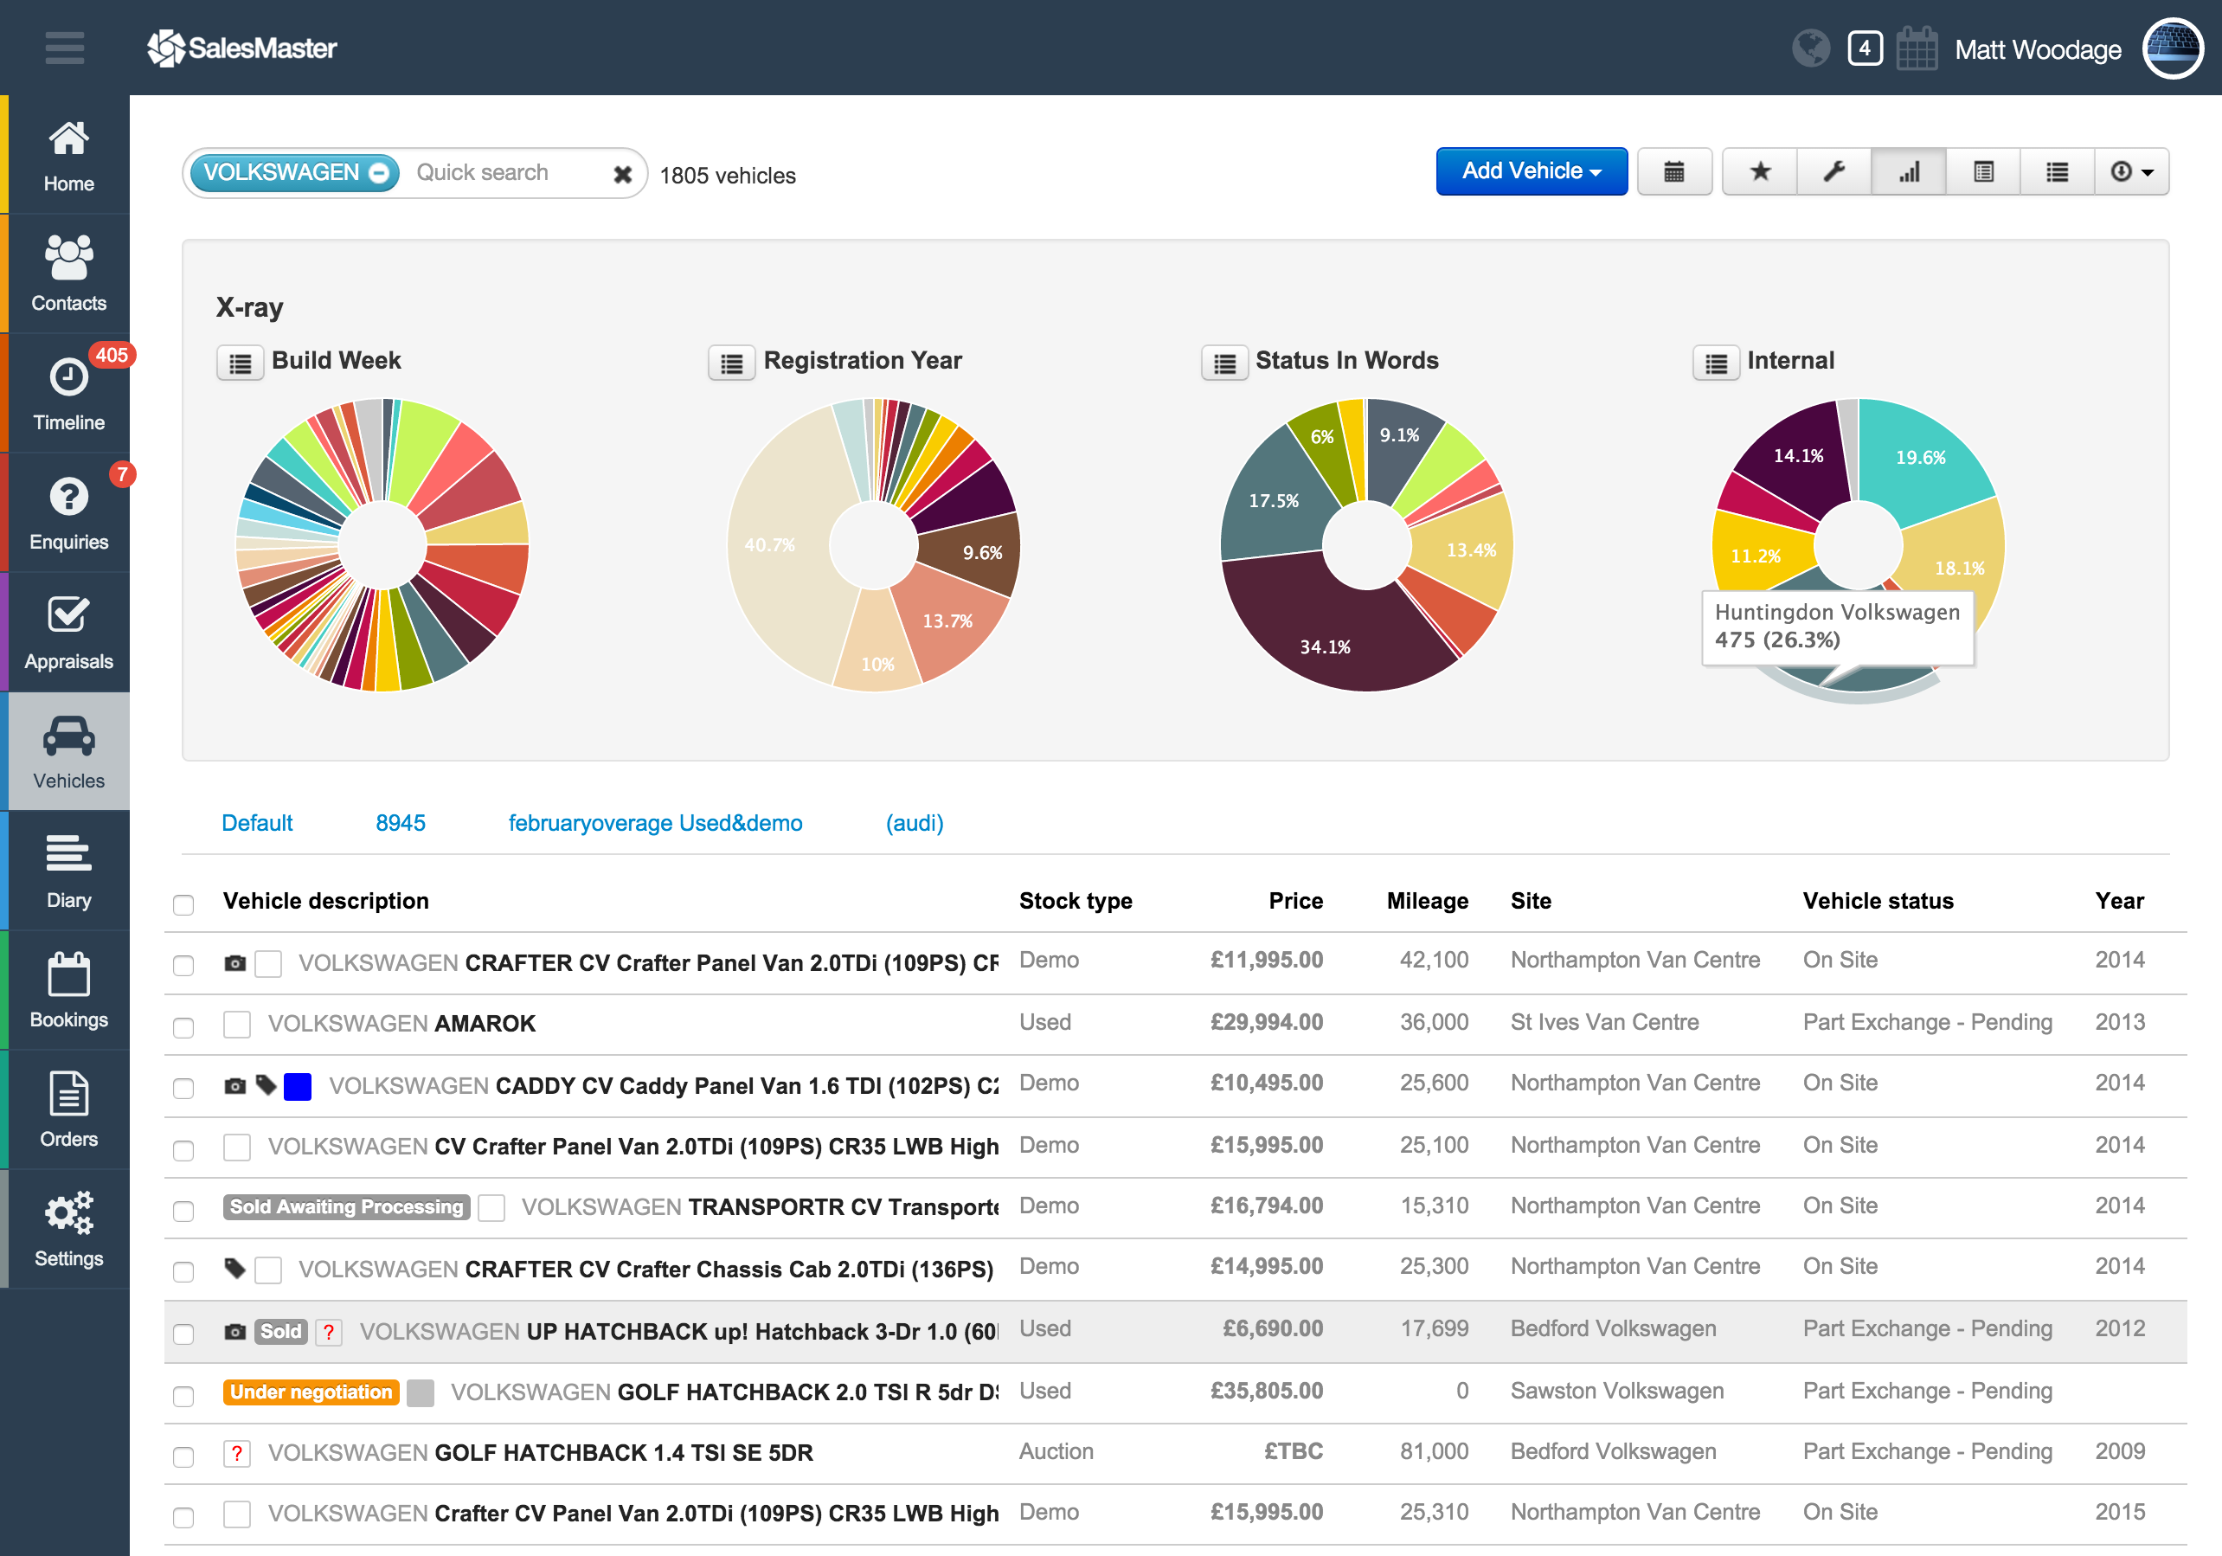Open the calendar icon beside Add Vehicle

(1673, 172)
